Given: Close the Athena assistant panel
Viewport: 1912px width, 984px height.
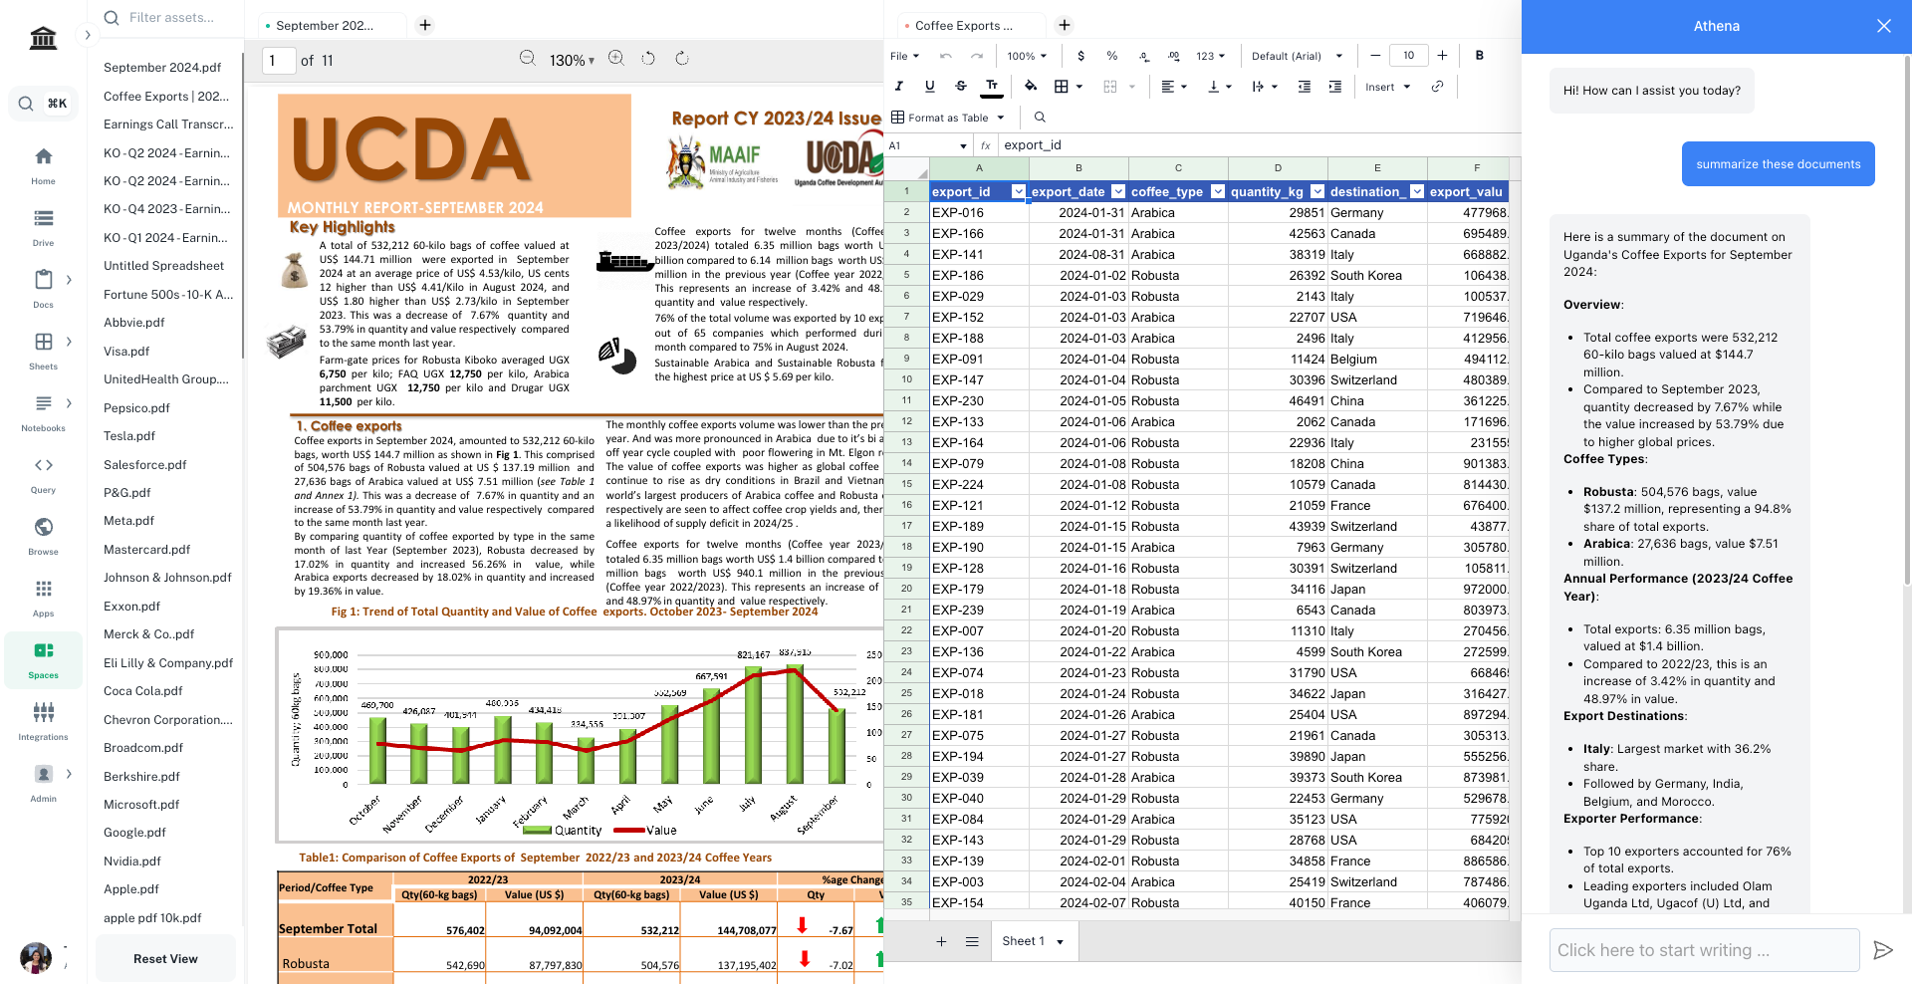Looking at the screenshot, I should point(1883,26).
